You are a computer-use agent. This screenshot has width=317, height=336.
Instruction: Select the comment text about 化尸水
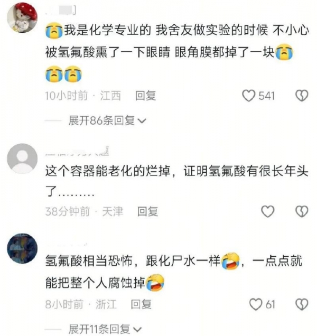pos(174,272)
